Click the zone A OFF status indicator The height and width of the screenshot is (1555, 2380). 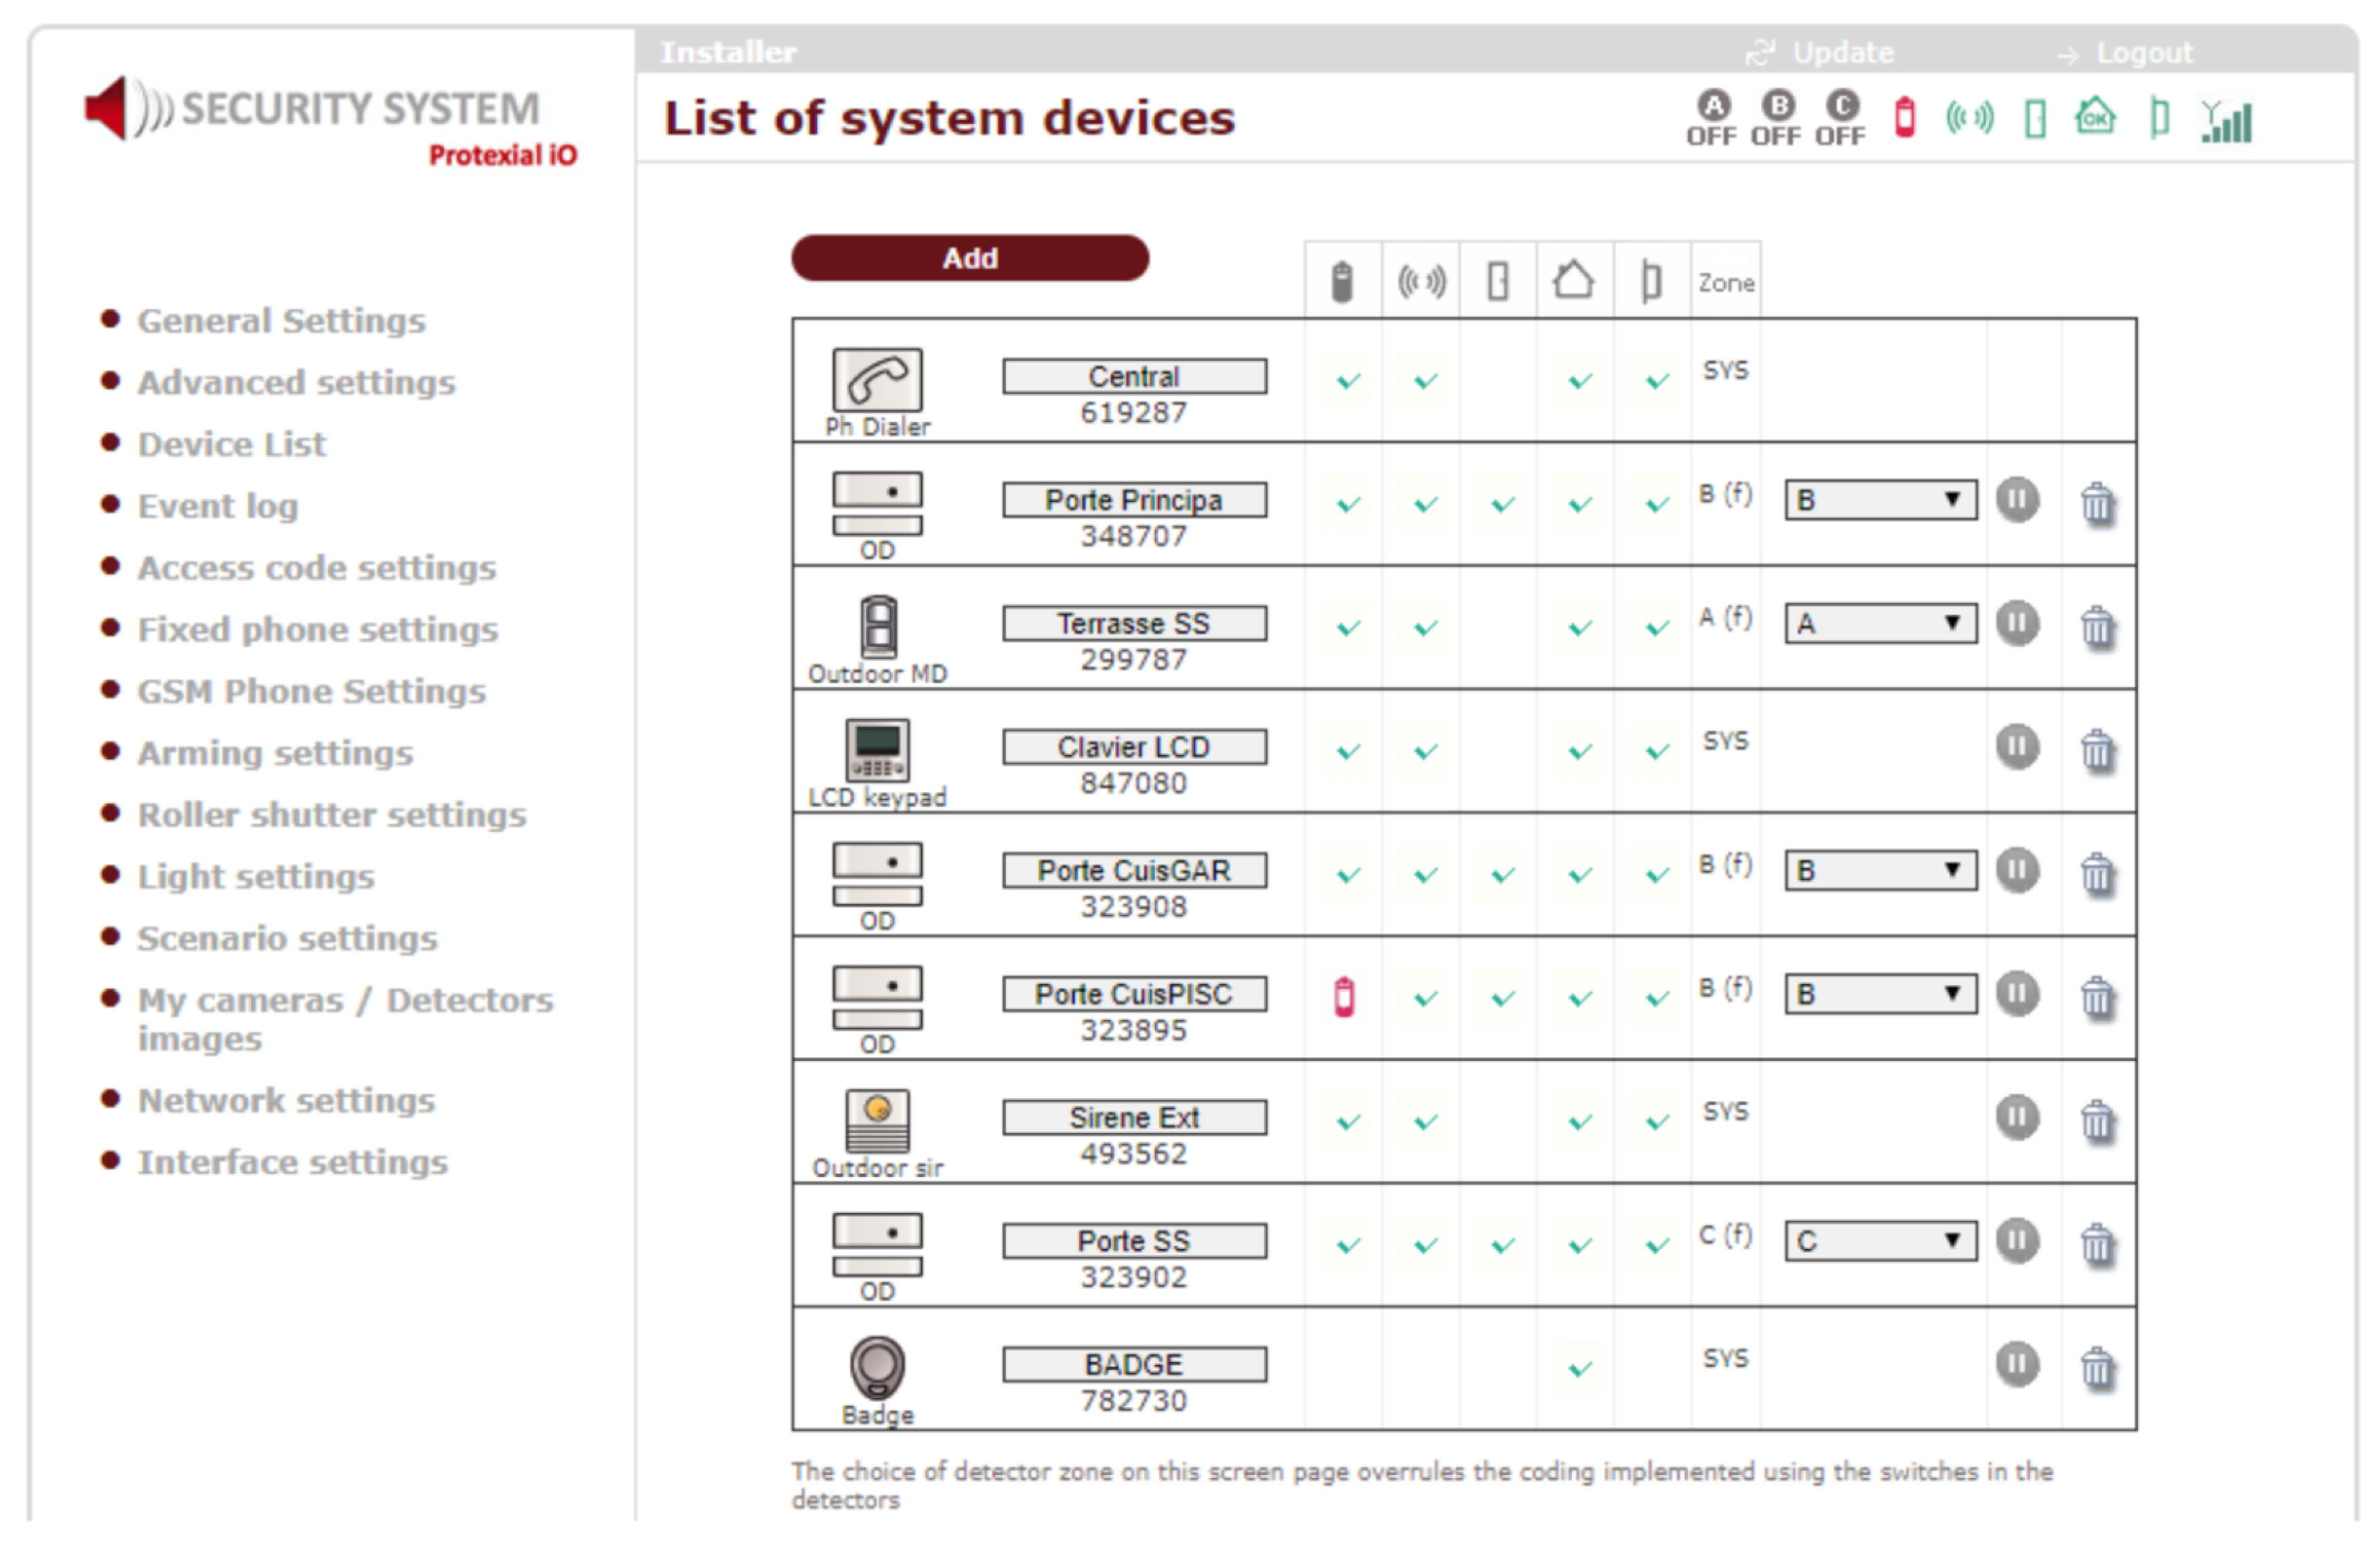click(x=1712, y=118)
